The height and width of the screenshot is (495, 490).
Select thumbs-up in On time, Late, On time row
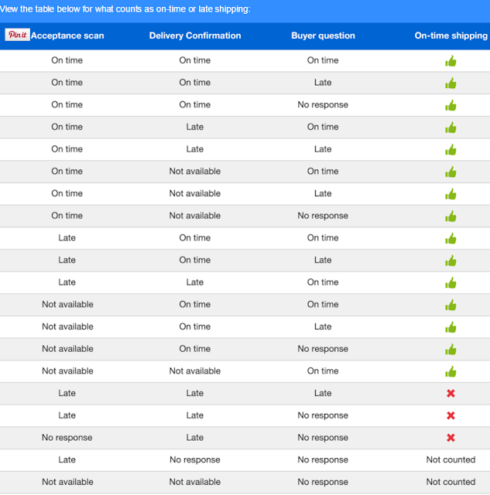tap(451, 127)
